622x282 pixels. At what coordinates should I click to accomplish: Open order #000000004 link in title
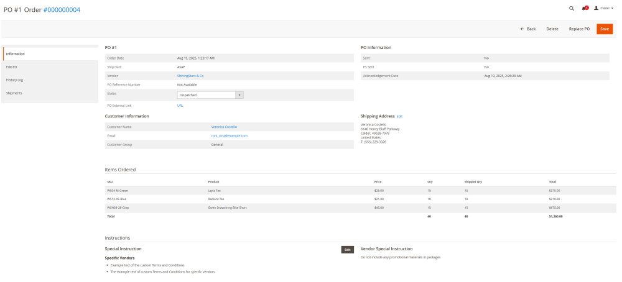(62, 9)
